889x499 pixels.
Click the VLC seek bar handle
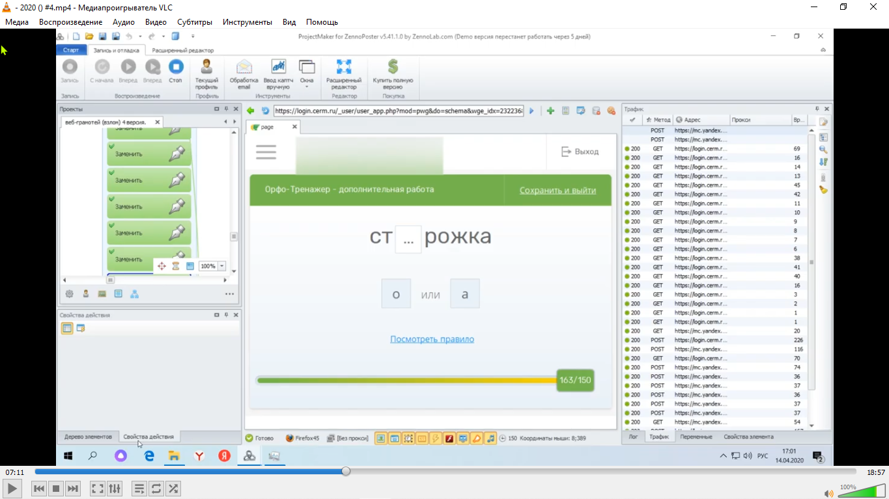click(346, 471)
